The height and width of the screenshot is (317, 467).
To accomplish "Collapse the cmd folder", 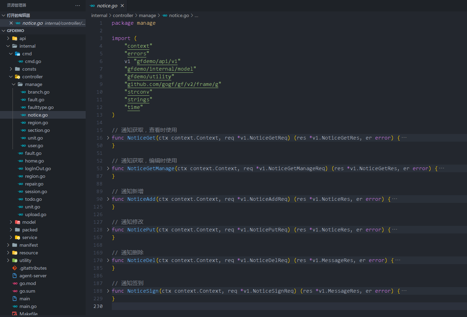I will (11, 54).
